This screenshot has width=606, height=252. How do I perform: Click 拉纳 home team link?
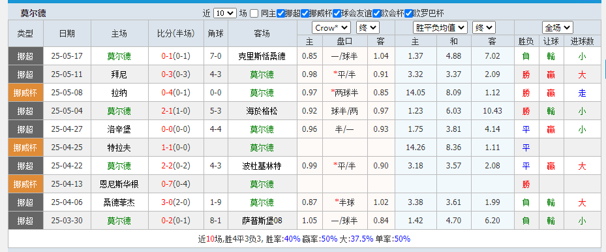[x=119, y=93]
